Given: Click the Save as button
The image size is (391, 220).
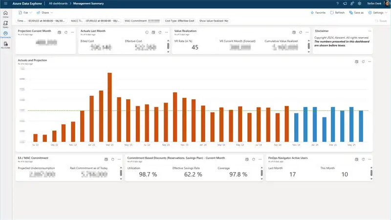Looking at the screenshot, I should tap(356, 12).
